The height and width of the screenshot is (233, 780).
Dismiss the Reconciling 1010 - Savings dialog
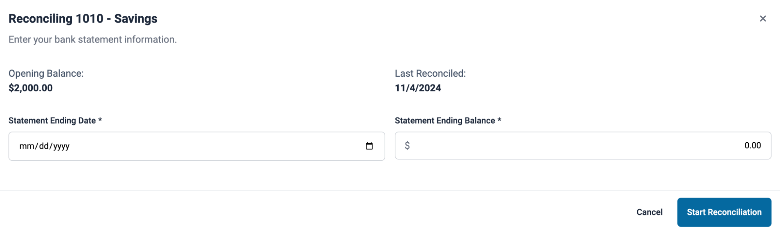[x=763, y=18]
